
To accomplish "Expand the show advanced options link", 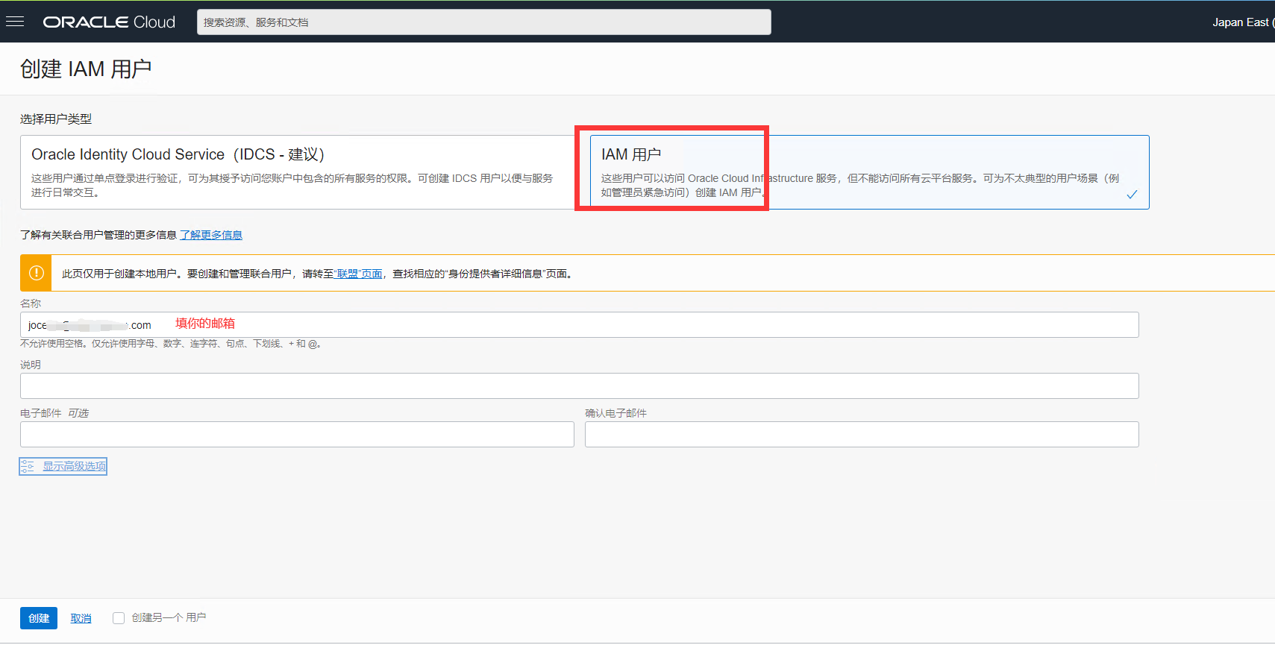I will [74, 466].
